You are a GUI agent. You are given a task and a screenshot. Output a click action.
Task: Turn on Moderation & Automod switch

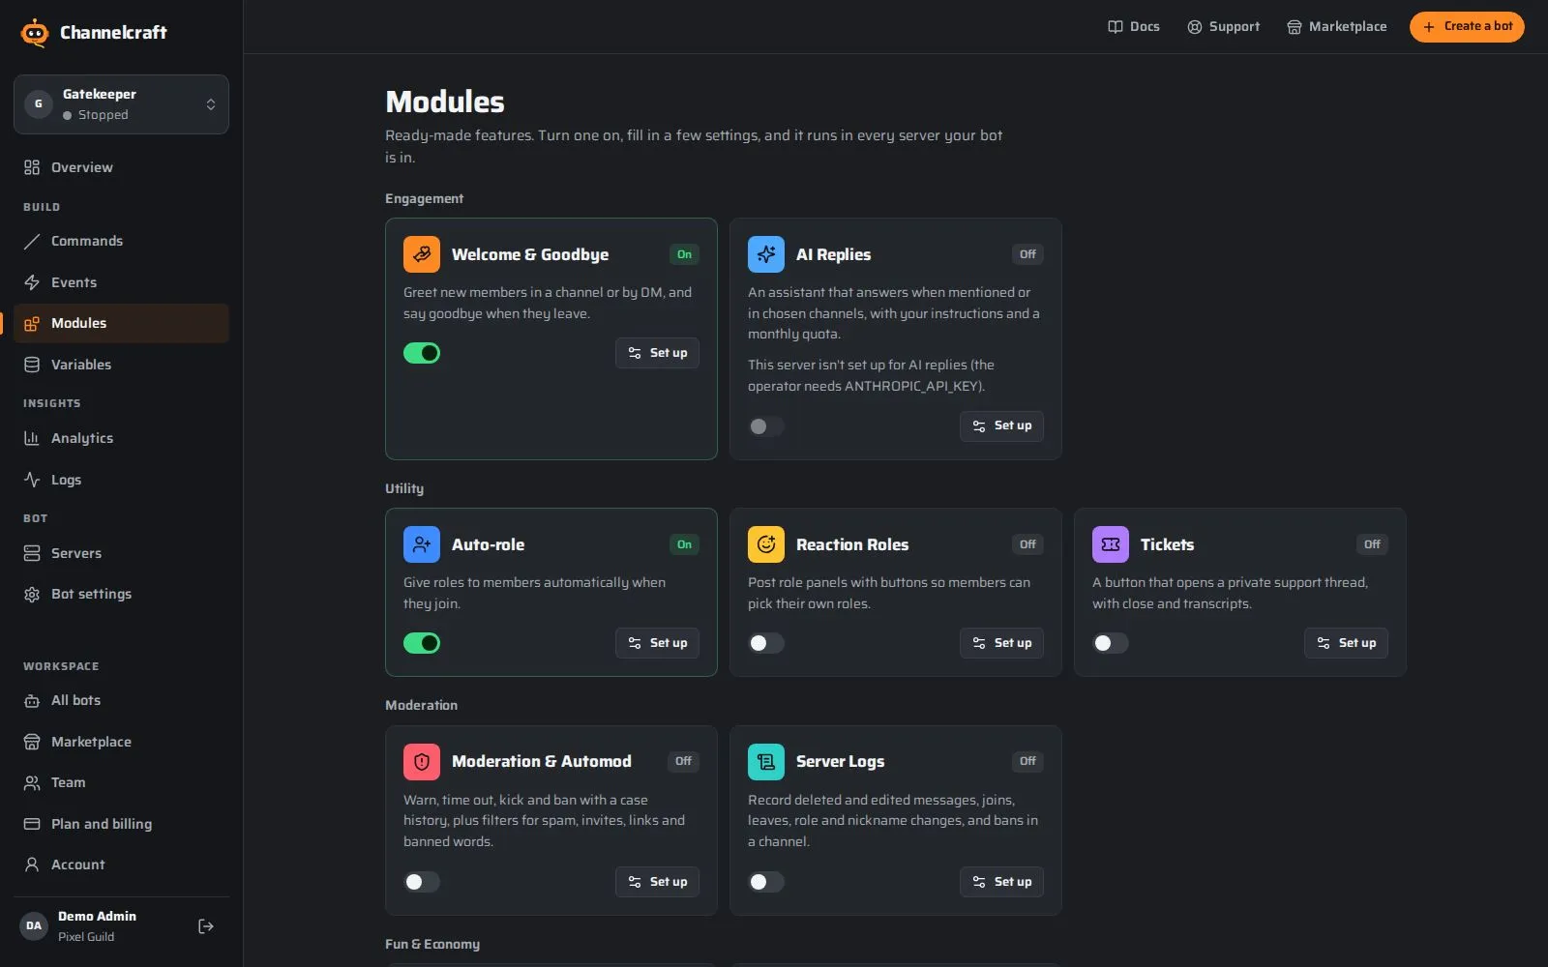[422, 882]
